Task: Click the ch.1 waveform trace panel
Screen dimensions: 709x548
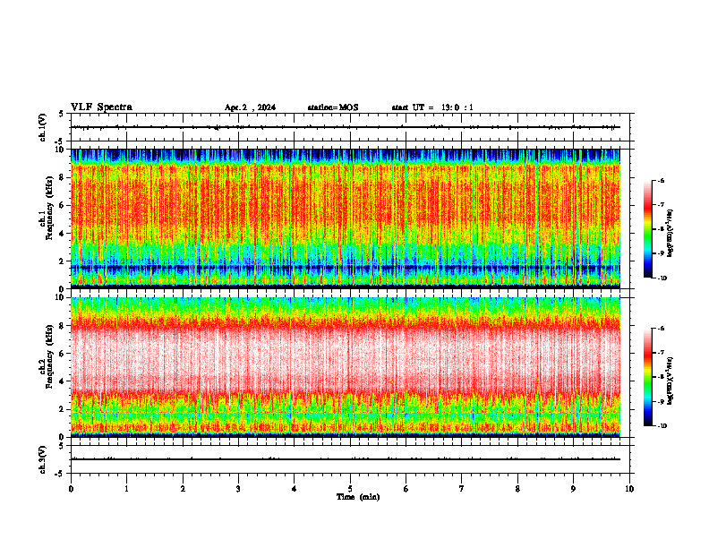Action: (350, 127)
